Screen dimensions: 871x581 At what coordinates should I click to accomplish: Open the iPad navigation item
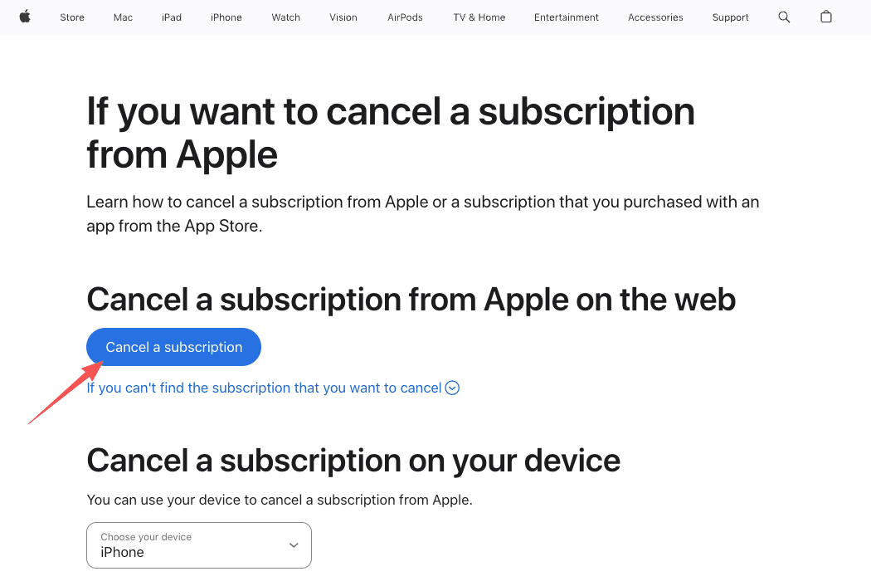pyautogui.click(x=171, y=17)
